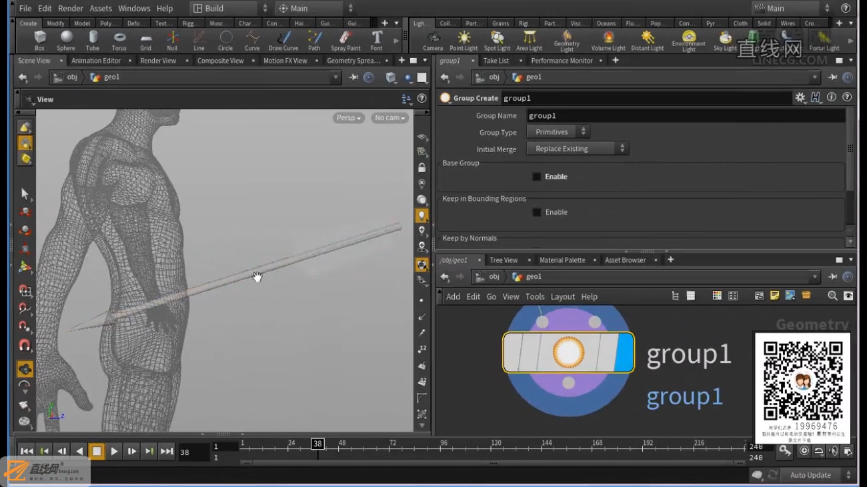Enable Keep in Bounding Regions checkbox
Screen dimensions: 867x487
(x=537, y=212)
